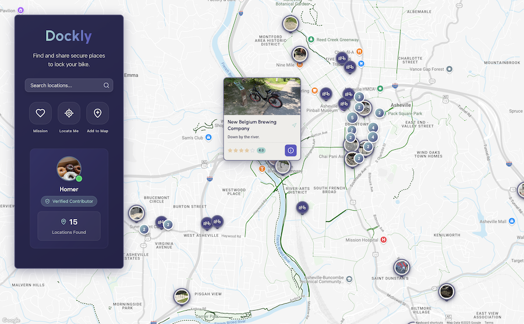Click the Pack Square Park label

click(x=405, y=113)
